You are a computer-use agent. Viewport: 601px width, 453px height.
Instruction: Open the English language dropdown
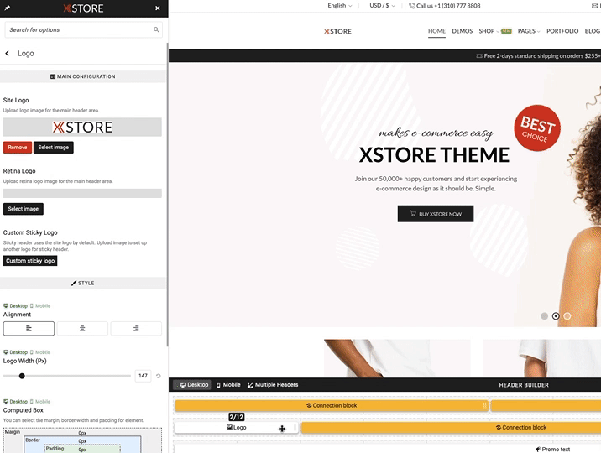(340, 5)
